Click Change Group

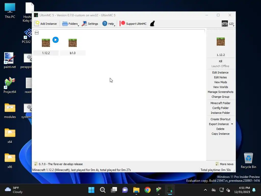[220, 97]
